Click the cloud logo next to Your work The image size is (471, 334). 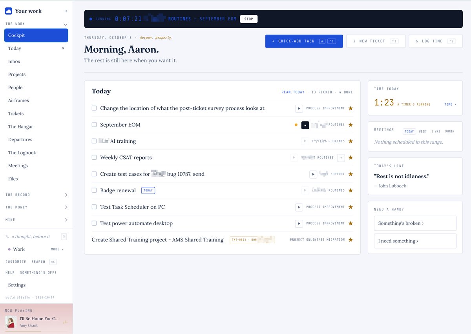(x=9, y=11)
